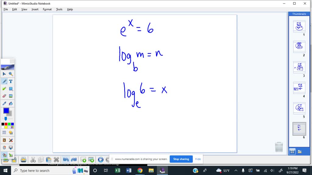Image resolution: width=312 pixels, height=175 pixels.
Task: Choose the Selection arrow tool
Action: tap(4, 74)
